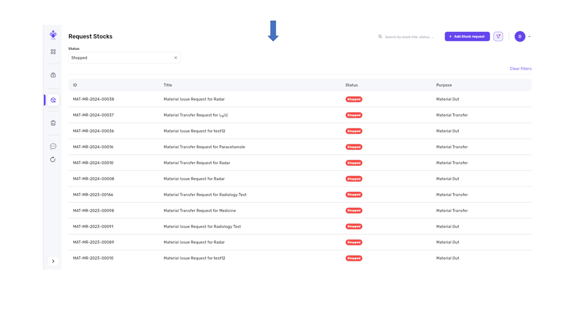Open the dashboard grid icon in sidebar
The width and height of the screenshot is (566, 313).
point(53,52)
